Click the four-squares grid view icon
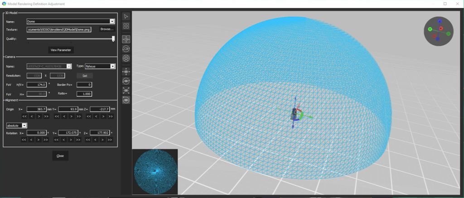This screenshot has height=198, width=464. [x=126, y=26]
